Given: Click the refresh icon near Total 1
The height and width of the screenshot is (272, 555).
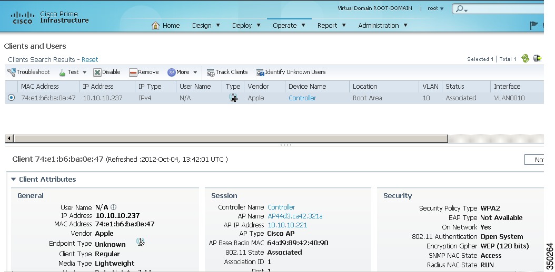Looking at the screenshot, I should [x=526, y=59].
